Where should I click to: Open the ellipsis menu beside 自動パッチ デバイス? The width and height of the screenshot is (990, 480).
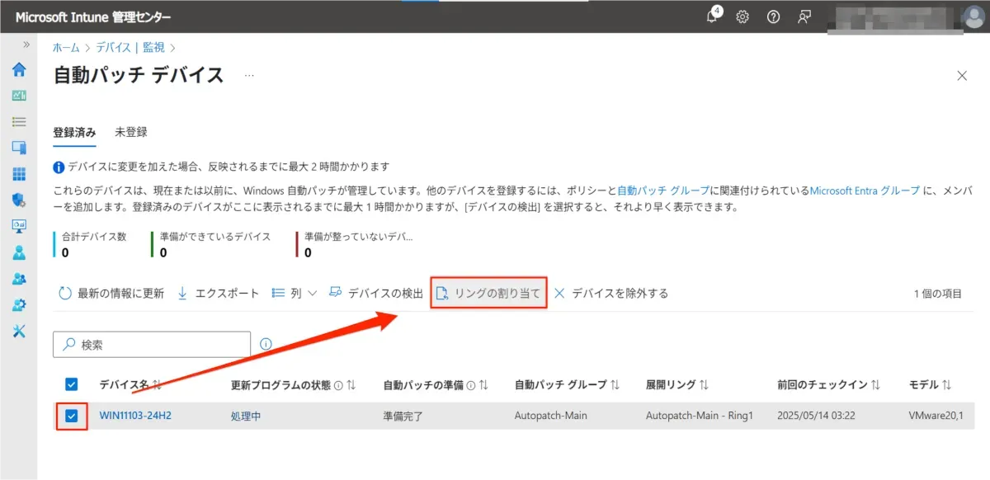[249, 75]
